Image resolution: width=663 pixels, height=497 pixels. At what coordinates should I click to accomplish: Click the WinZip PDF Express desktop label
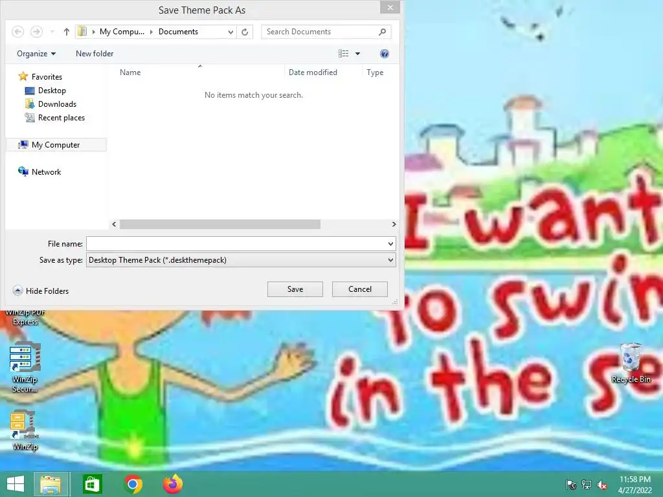tap(25, 317)
